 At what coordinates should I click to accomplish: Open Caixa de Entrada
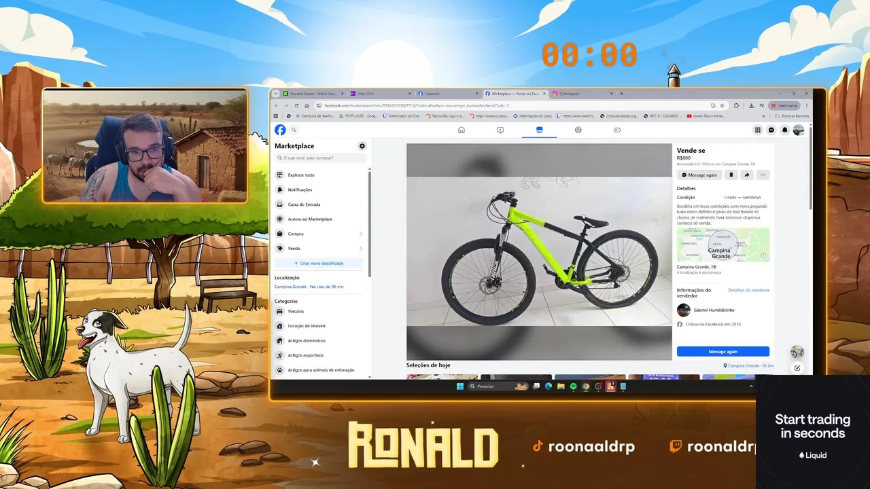[x=319, y=204]
